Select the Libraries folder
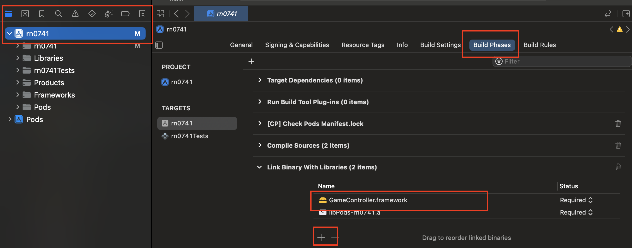 49,58
